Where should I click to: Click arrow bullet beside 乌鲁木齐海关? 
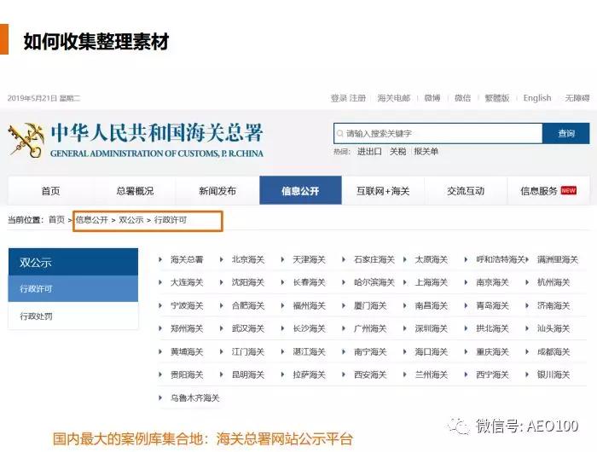click(x=161, y=397)
